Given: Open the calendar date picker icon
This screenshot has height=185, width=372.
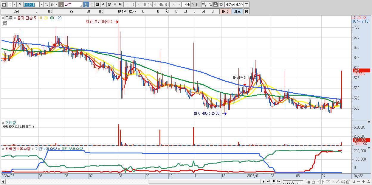Looking at the screenshot, I should [247, 4].
